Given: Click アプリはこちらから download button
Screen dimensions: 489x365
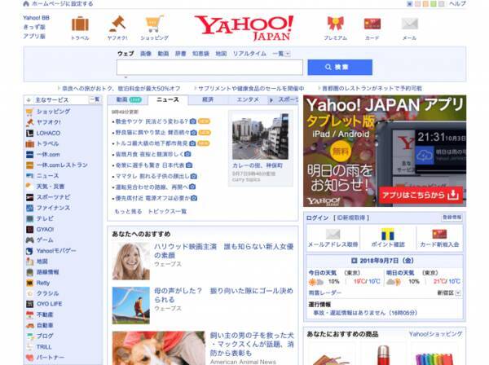Looking at the screenshot, I should [421, 195].
